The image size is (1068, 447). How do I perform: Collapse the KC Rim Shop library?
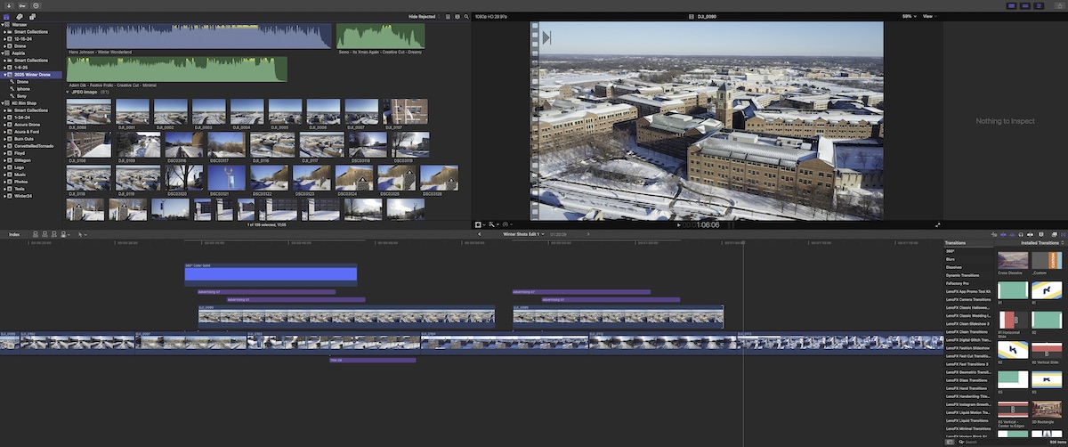tap(3, 103)
